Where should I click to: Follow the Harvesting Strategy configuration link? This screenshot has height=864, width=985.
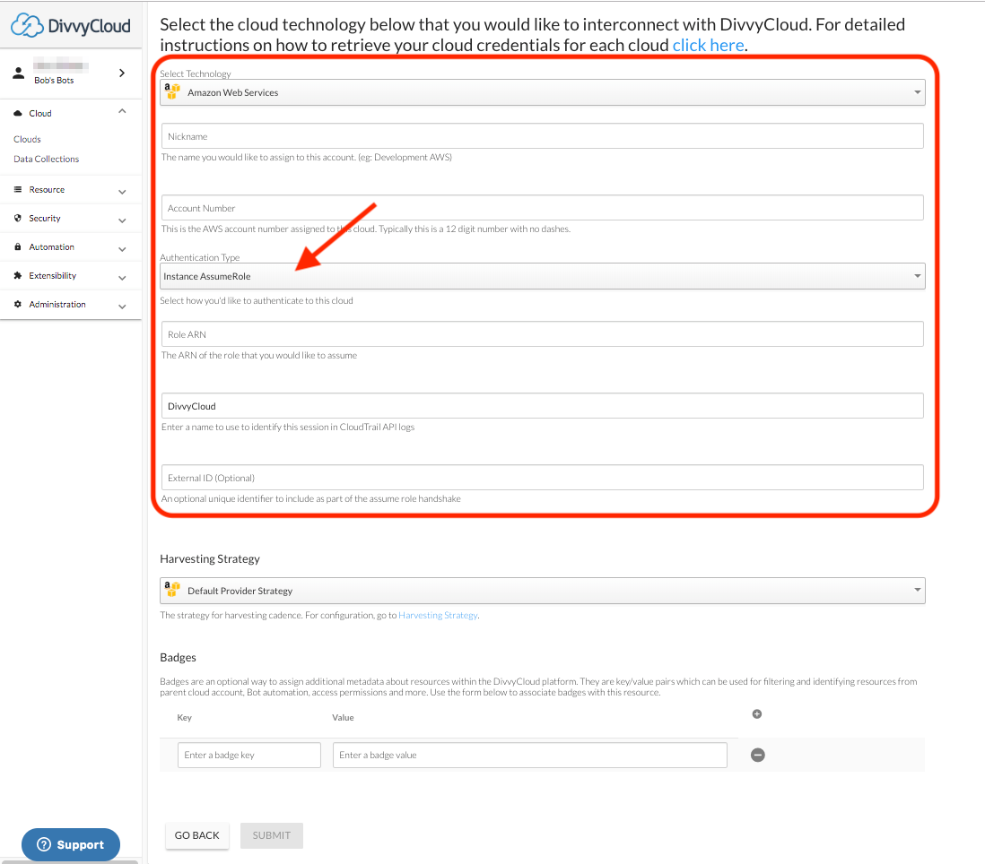(x=438, y=616)
